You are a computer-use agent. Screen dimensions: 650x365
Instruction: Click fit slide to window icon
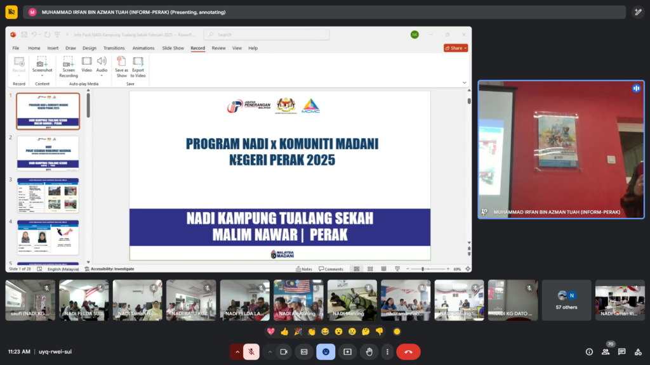point(468,269)
